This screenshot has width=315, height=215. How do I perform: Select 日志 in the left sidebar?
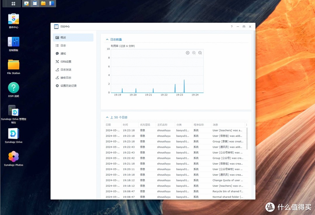point(63,45)
